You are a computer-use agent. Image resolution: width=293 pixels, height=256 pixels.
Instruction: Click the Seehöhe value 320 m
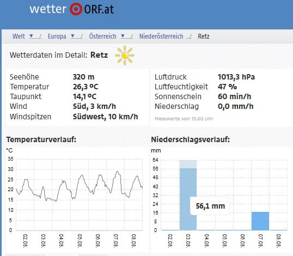(x=83, y=77)
